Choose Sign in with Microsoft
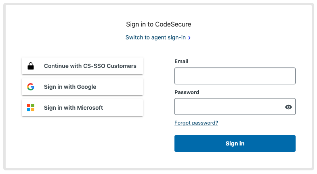Viewport: 317px width, 174px height. click(82, 108)
